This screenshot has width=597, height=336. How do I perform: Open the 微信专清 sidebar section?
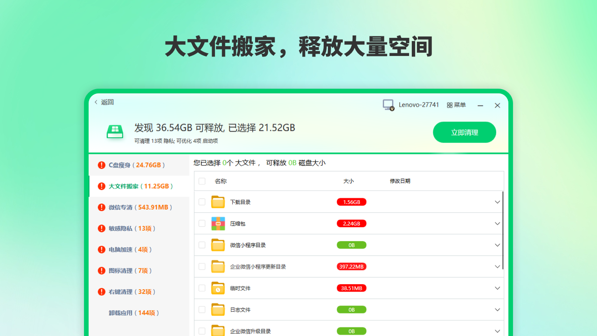click(139, 207)
